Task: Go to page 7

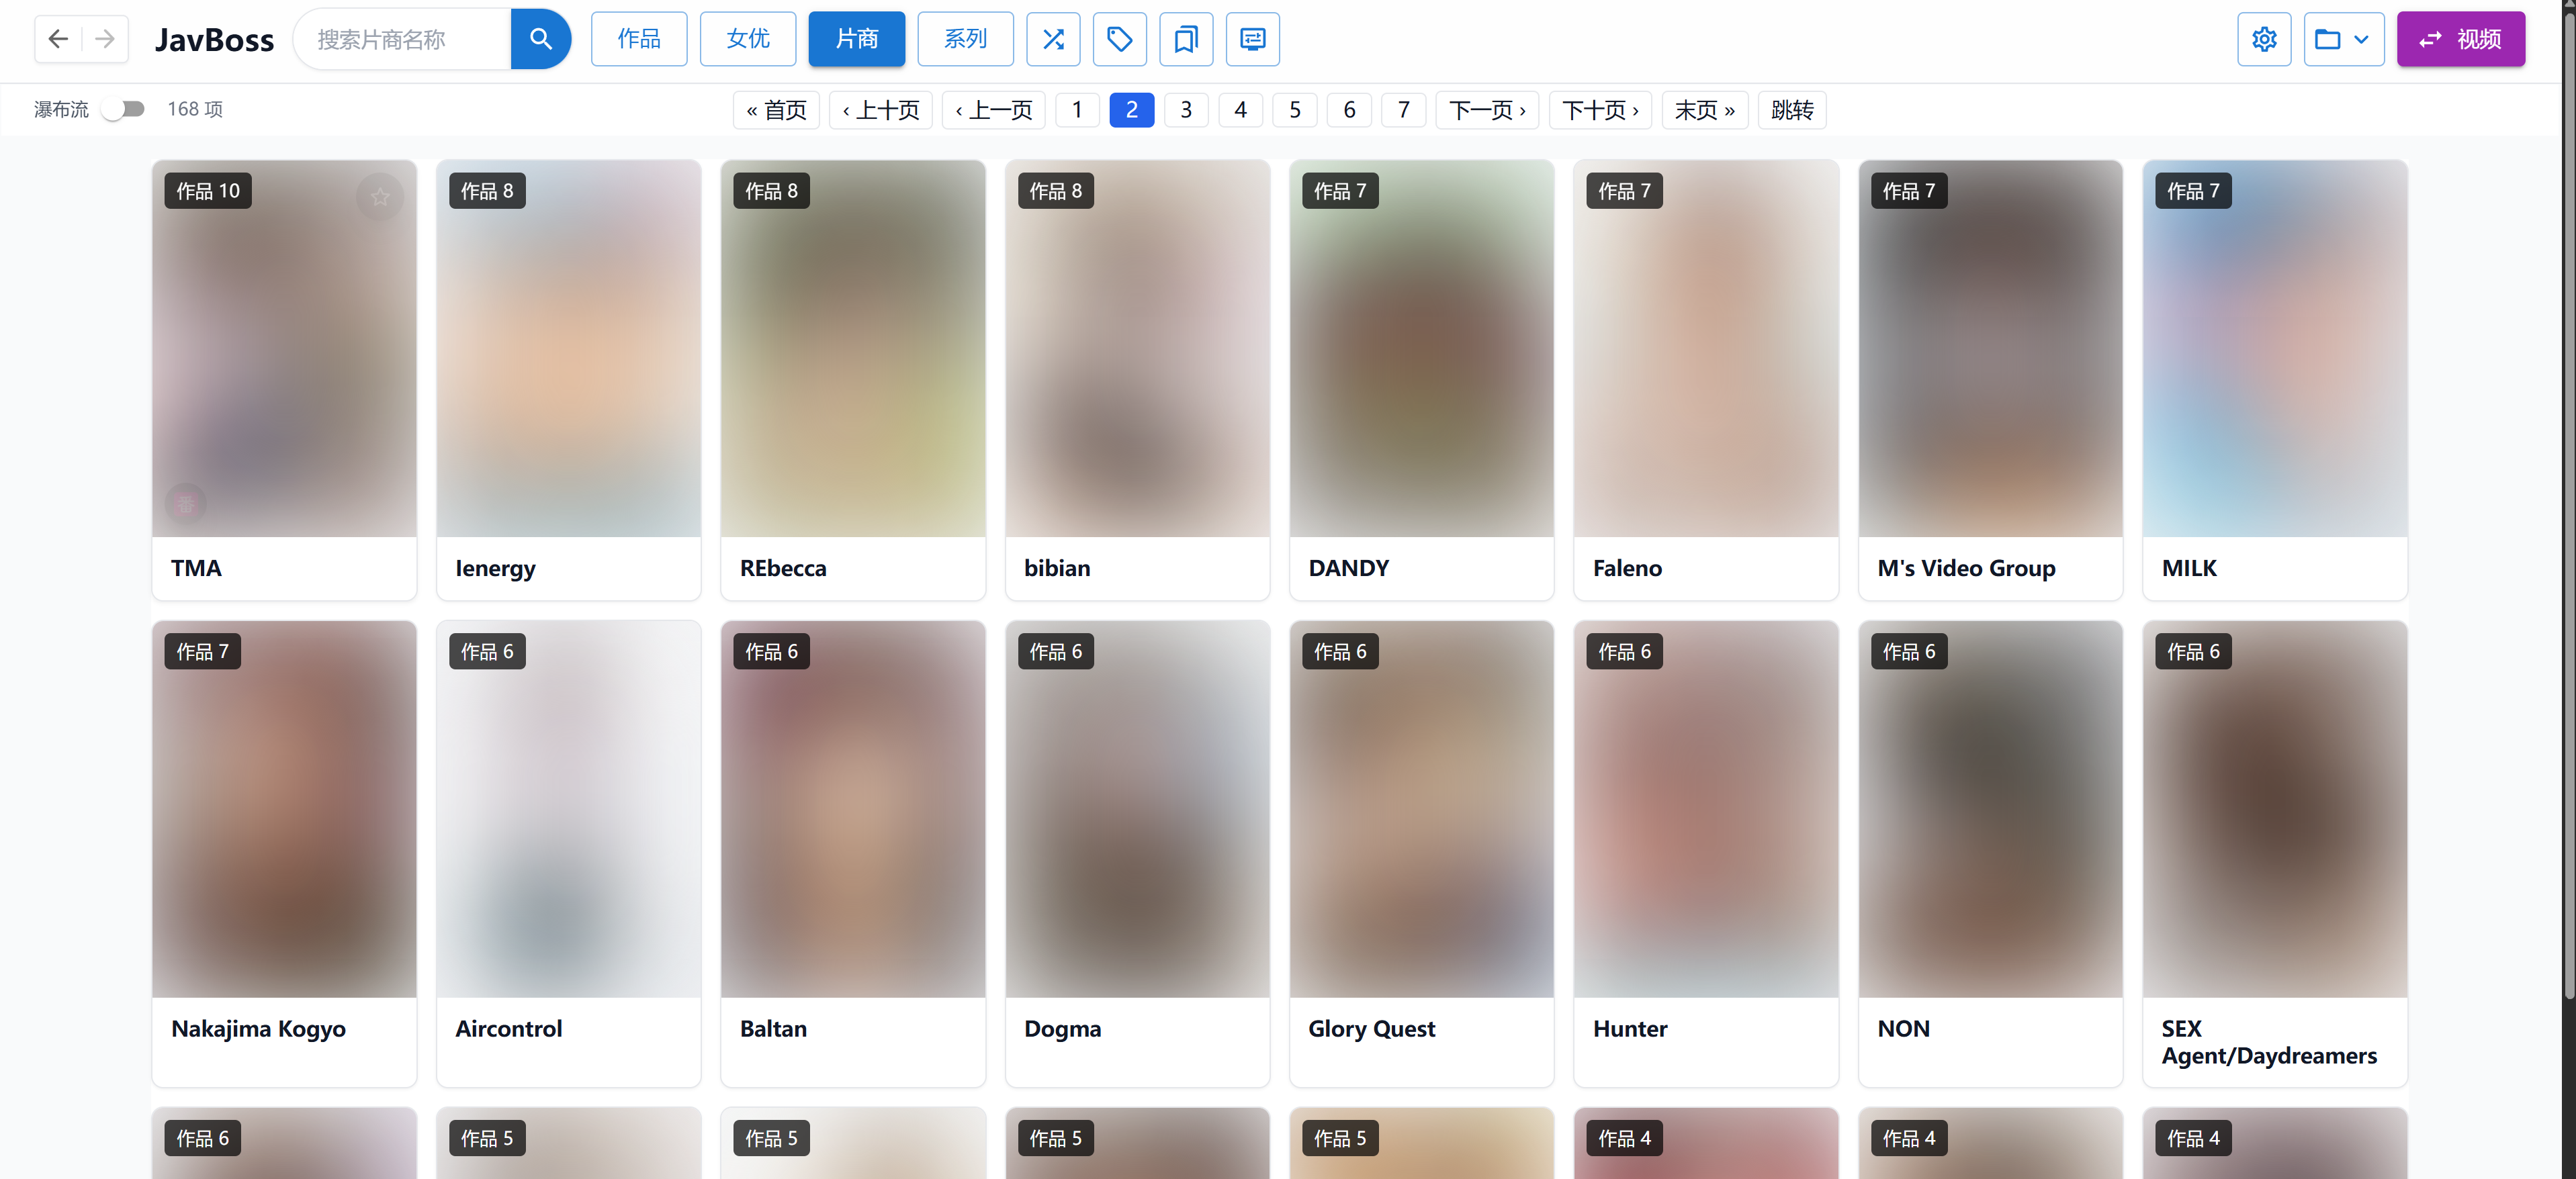Action: click(1404, 110)
